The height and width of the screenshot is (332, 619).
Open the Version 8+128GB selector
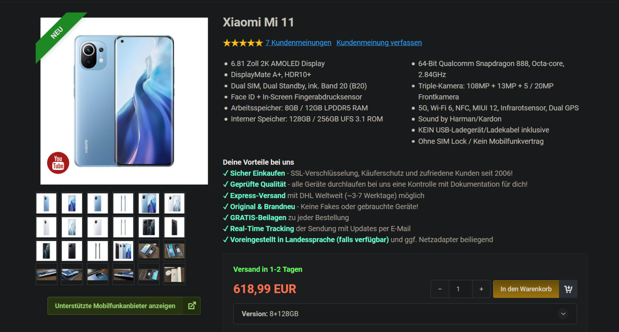tap(405, 314)
